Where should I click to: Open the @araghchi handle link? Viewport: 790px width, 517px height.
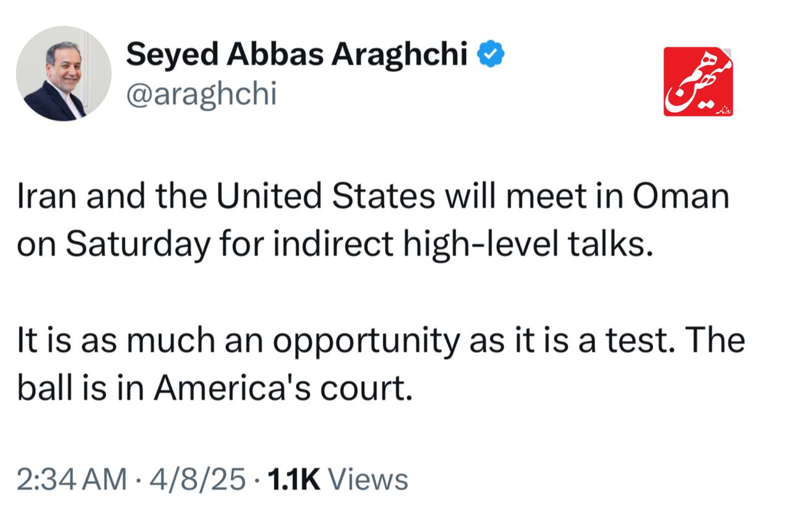[x=201, y=96]
